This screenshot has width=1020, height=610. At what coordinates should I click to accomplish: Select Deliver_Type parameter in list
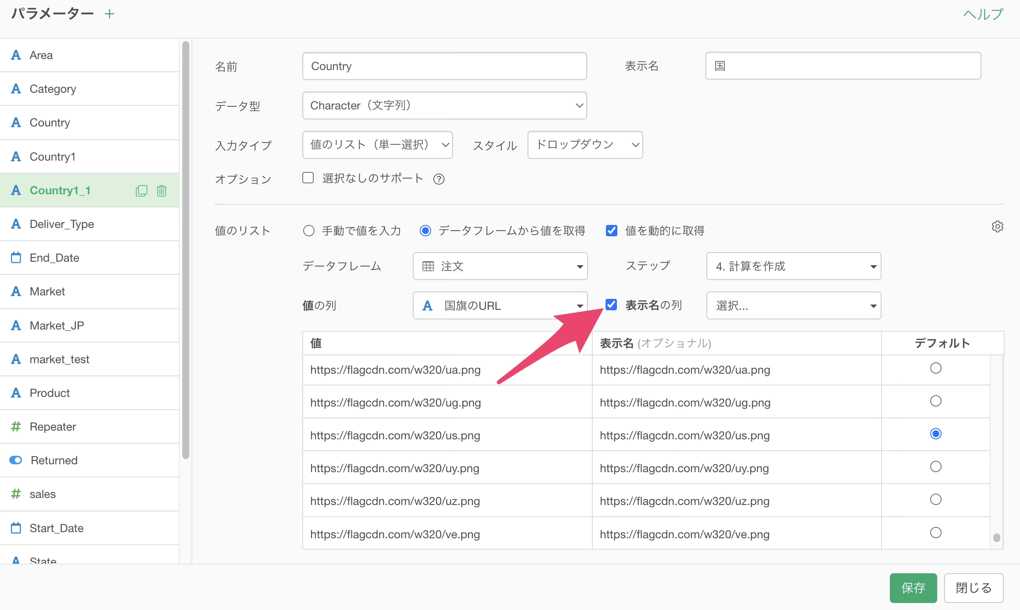(89, 224)
